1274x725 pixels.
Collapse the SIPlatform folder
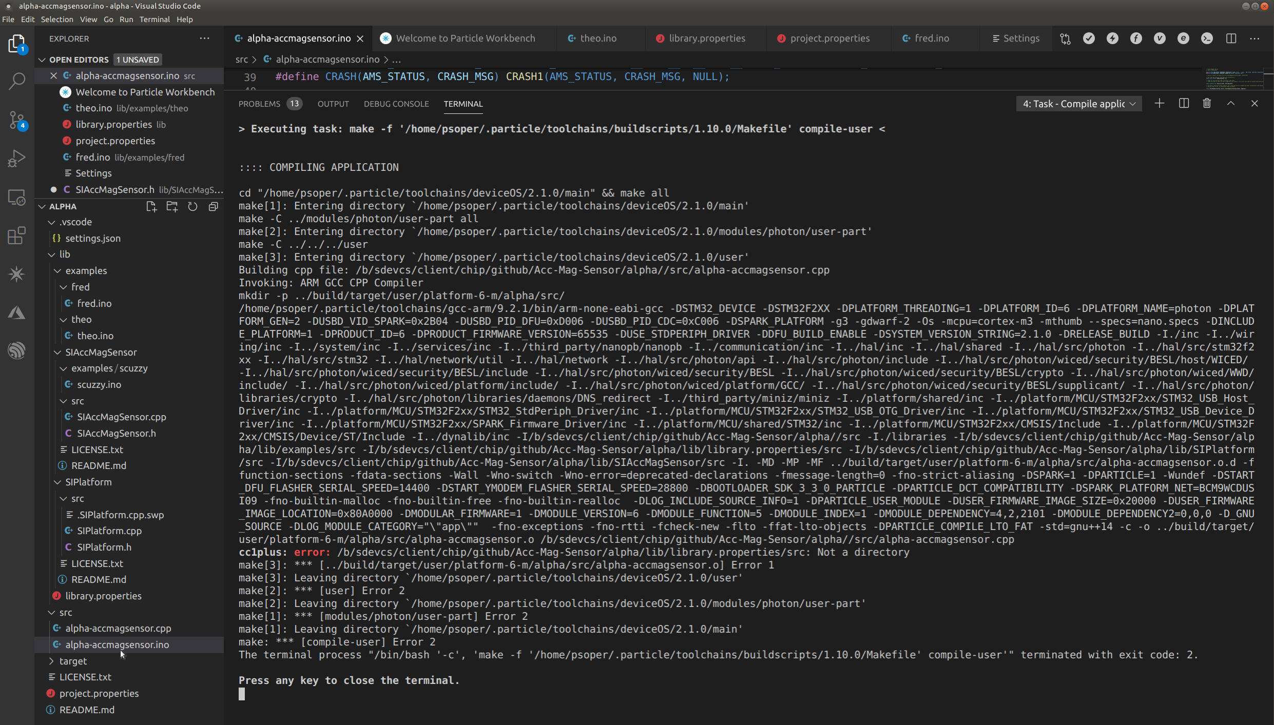(88, 482)
